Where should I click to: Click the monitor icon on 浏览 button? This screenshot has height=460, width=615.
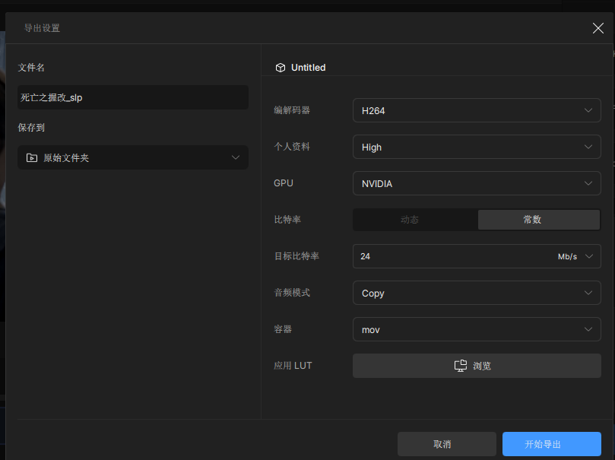click(461, 366)
